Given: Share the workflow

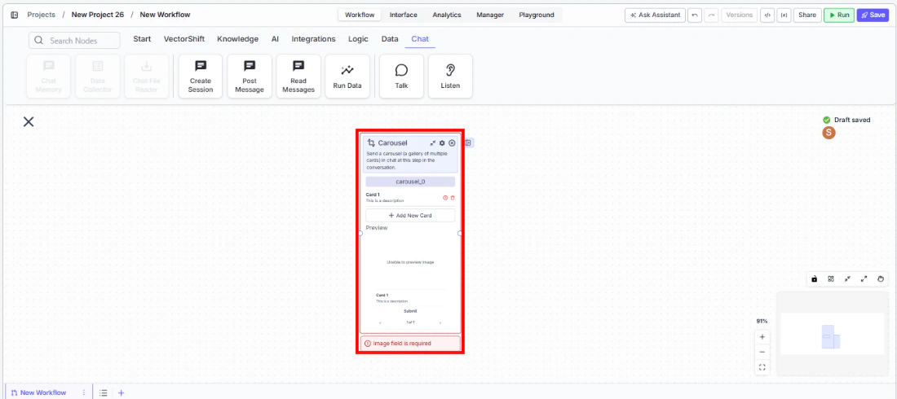Looking at the screenshot, I should coord(807,15).
